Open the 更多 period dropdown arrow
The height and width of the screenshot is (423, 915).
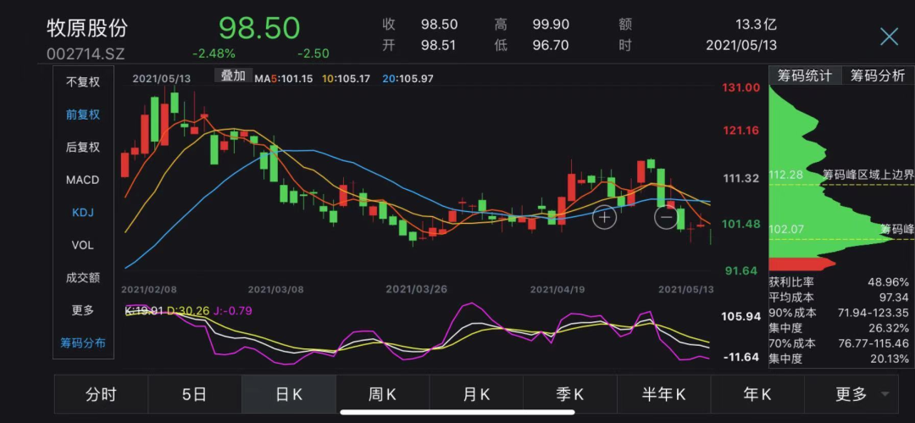(886, 394)
